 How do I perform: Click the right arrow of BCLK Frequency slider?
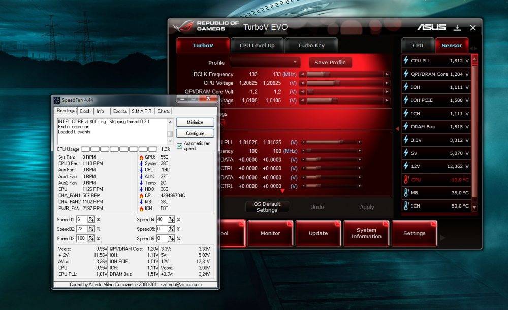click(x=387, y=74)
